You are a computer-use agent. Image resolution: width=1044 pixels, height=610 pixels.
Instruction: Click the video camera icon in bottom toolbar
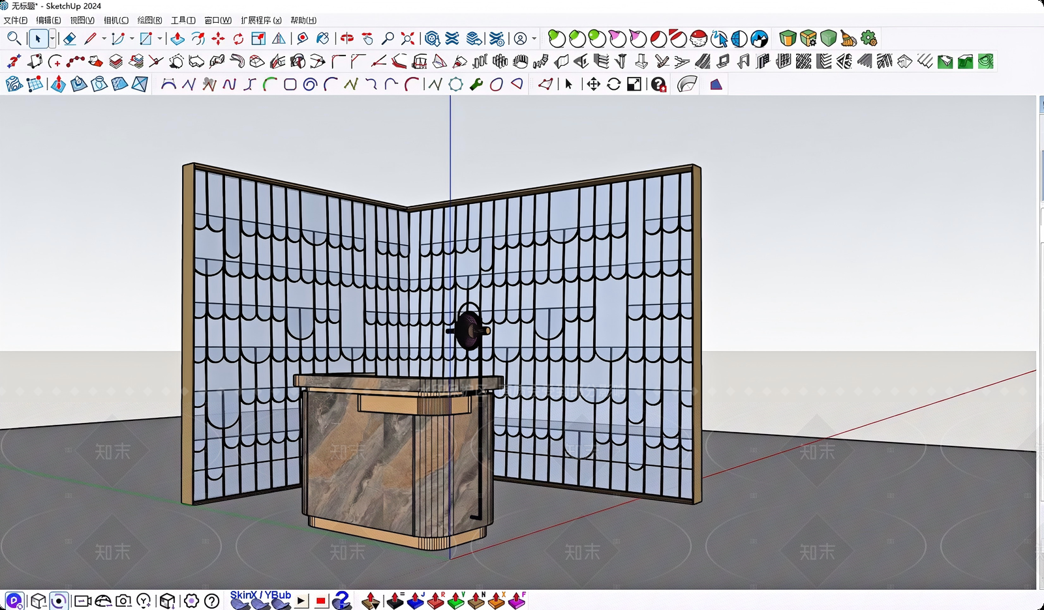[83, 601]
